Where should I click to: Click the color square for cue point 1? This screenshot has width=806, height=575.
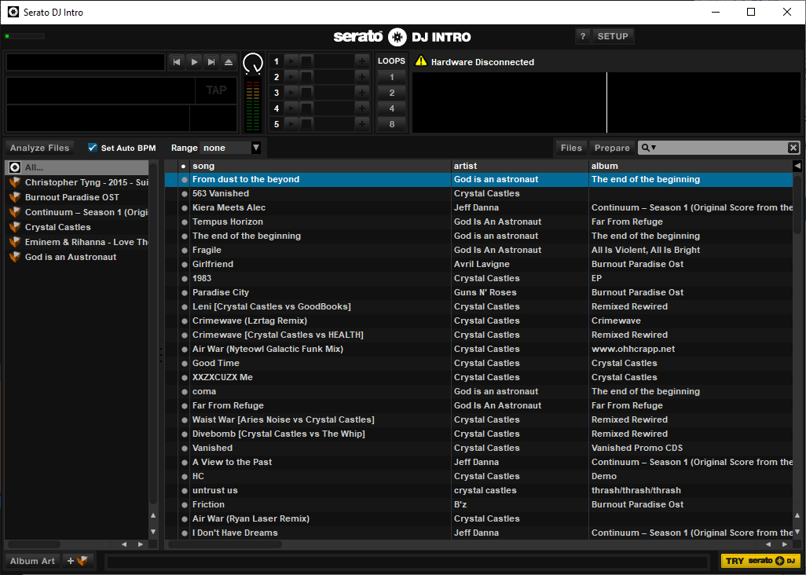click(306, 61)
